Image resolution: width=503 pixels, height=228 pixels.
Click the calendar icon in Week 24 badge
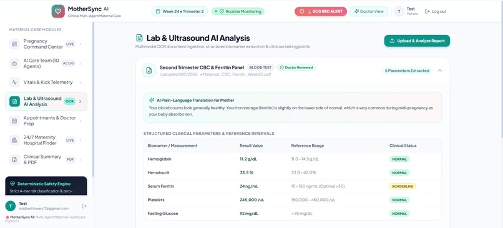(x=158, y=11)
